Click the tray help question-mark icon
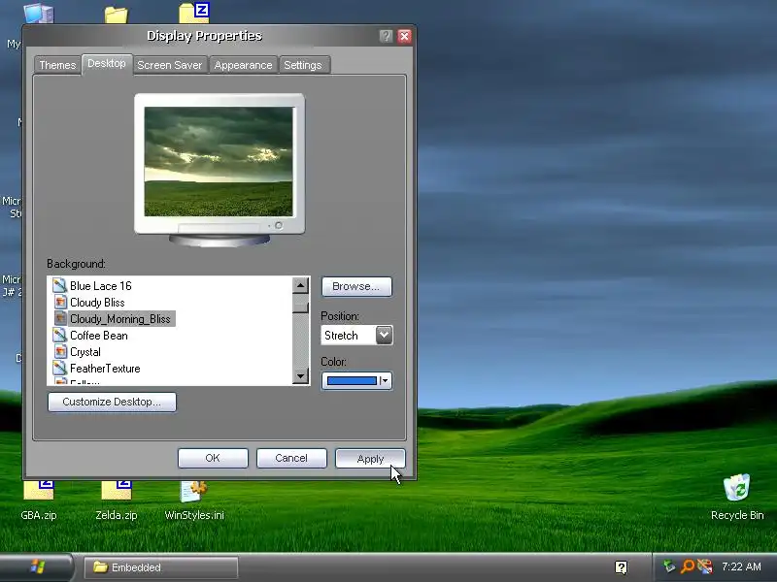The height and width of the screenshot is (582, 777). tap(621, 567)
